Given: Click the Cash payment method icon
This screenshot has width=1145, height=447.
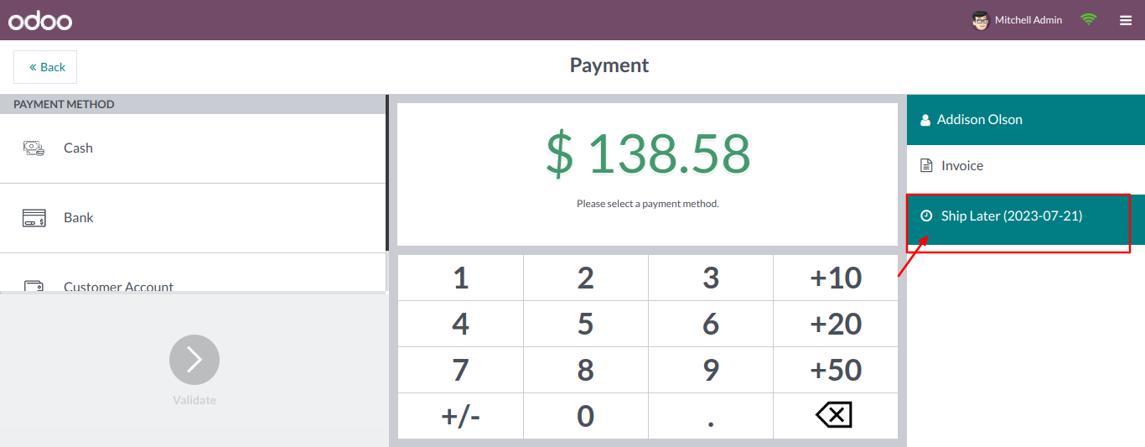Looking at the screenshot, I should [34, 148].
